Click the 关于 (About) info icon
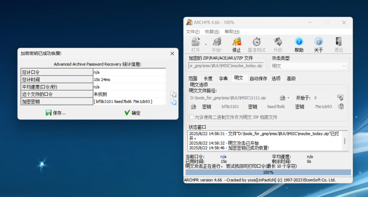 318,45
